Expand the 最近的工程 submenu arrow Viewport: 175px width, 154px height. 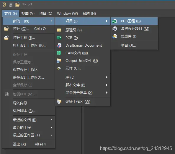point(51,128)
